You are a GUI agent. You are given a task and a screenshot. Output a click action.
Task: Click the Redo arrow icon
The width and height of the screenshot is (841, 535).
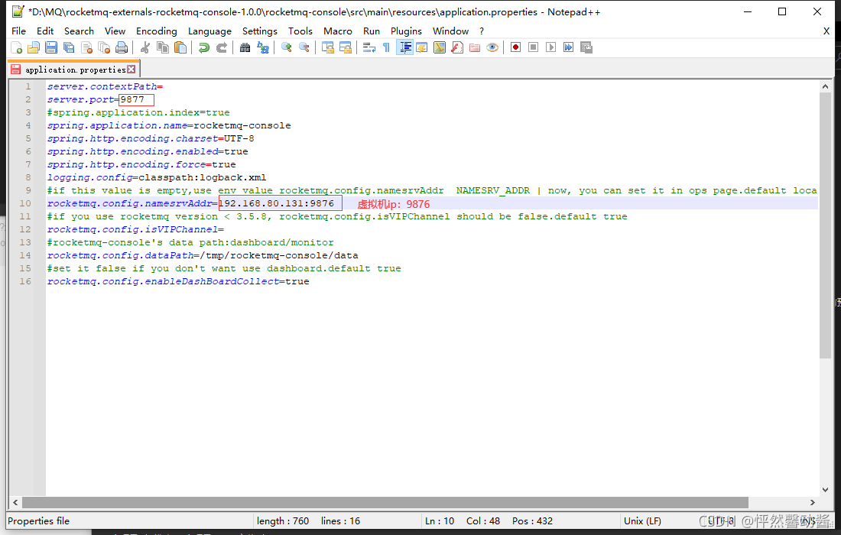tap(222, 47)
